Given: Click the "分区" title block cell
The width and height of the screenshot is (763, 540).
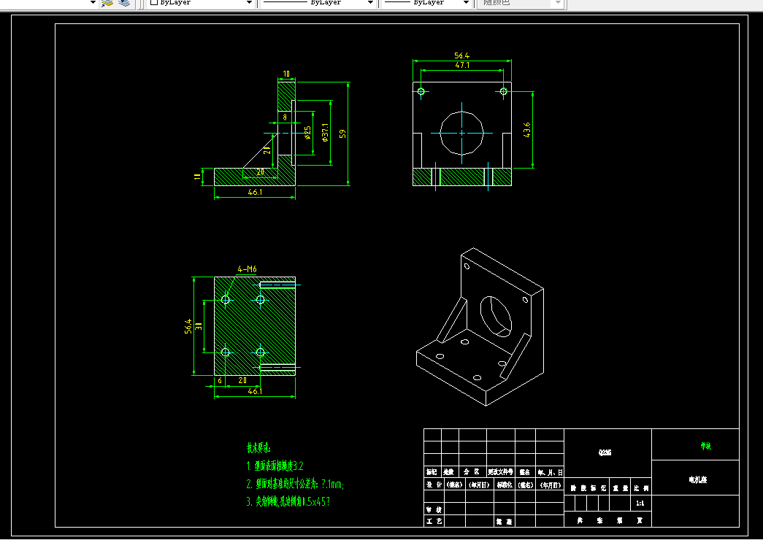Looking at the screenshot, I should (x=472, y=472).
